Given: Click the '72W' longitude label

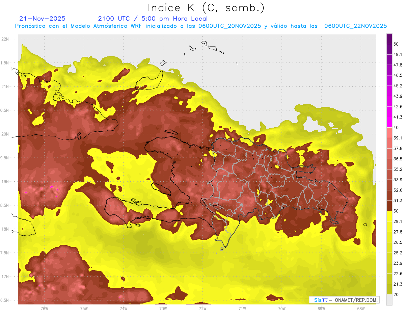Looking at the screenshot, I should pyautogui.click(x=202, y=309).
